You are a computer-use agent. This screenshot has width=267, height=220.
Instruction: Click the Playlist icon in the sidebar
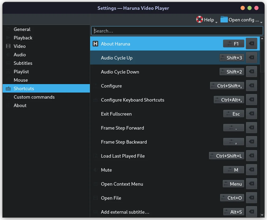click(x=9, y=72)
